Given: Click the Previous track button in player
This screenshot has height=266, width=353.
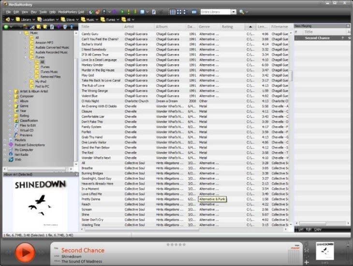Looking at the screenshot, I should (8, 253).
